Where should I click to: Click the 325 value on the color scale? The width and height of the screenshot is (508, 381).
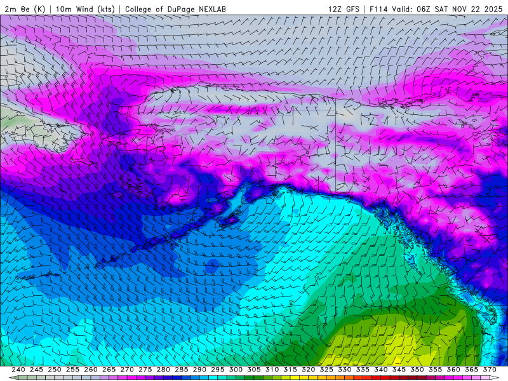pos(326,370)
